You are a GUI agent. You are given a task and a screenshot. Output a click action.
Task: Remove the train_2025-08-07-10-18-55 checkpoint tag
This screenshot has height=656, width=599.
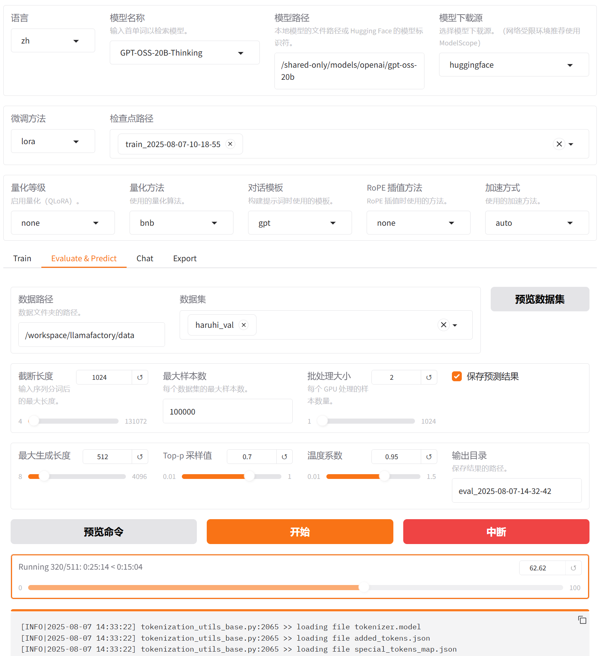(230, 144)
